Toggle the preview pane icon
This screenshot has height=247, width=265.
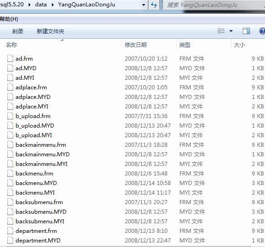[246, 31]
